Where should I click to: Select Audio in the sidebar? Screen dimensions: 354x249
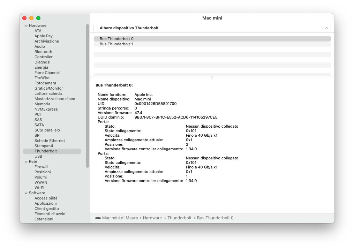40,46
